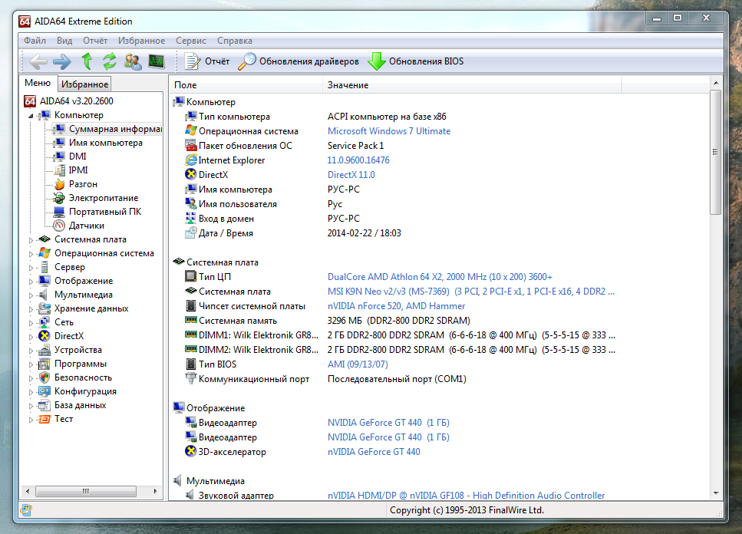742x534 pixels.
Task: Open the nVIDIA GeForce GT 440 3D-акселератор link
Action: pyautogui.click(x=374, y=452)
